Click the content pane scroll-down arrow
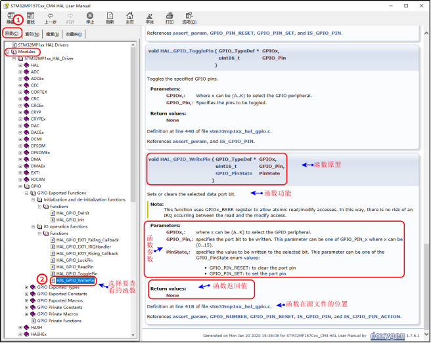 point(426,334)
